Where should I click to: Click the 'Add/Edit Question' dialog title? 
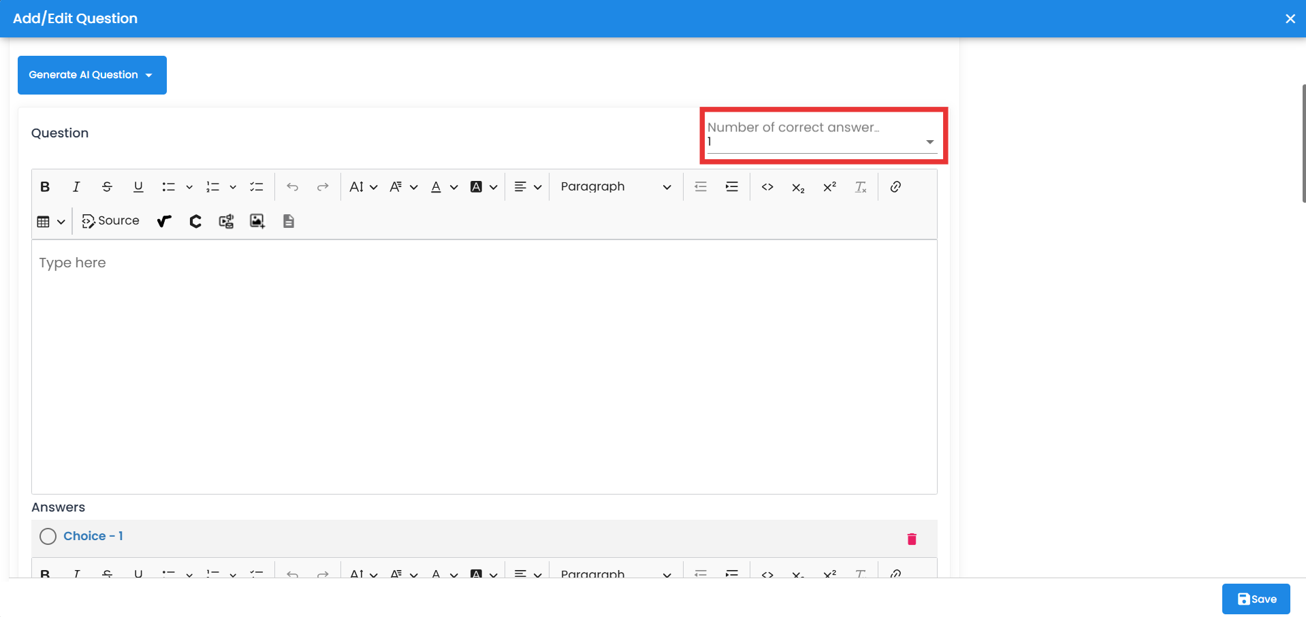pyautogui.click(x=75, y=18)
